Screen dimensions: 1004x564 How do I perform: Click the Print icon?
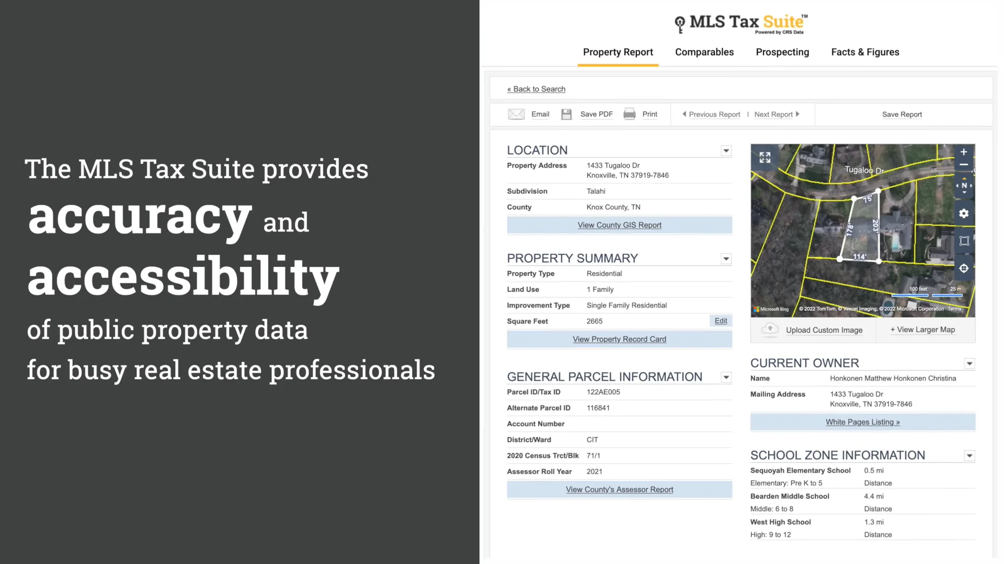pos(630,114)
